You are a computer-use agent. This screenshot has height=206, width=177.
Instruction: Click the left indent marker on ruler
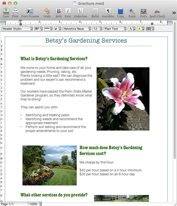coord(21,23)
